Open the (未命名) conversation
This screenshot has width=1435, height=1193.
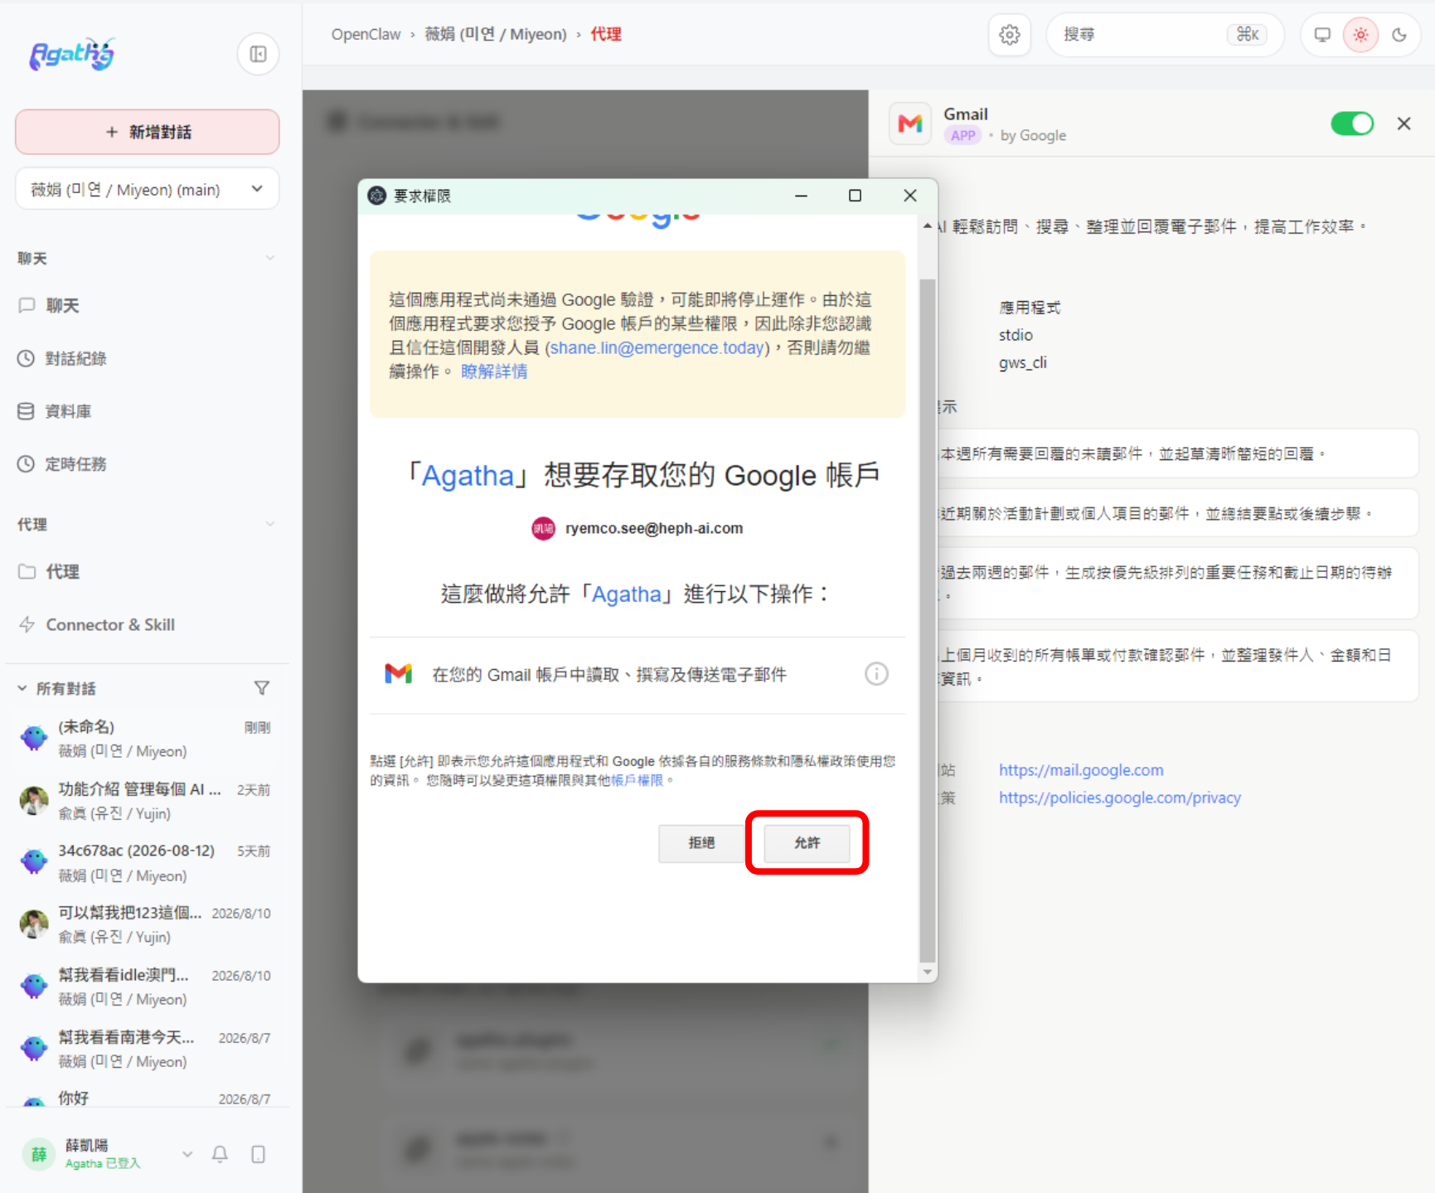click(x=148, y=738)
